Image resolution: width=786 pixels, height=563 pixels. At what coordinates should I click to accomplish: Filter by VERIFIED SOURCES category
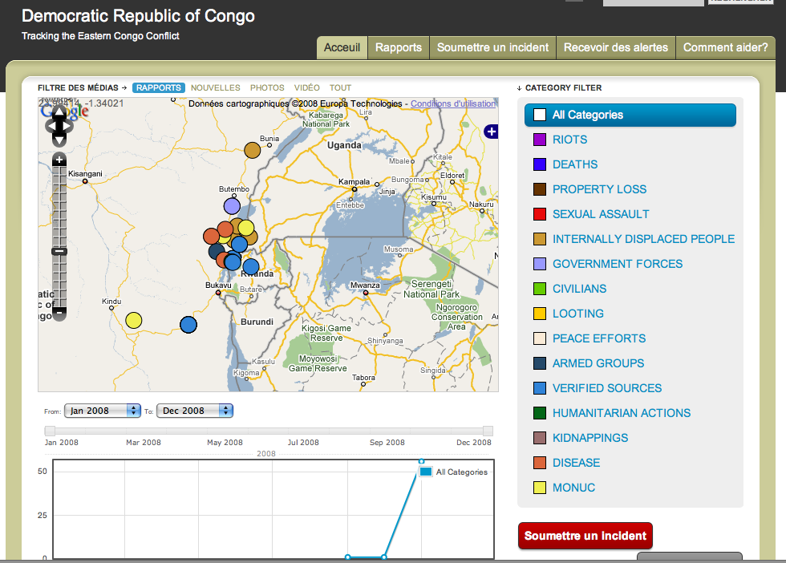606,388
